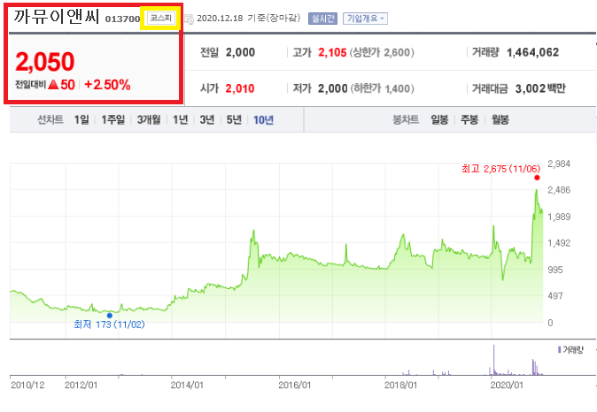
Task: Click the 상한가 2,600 text
Action: coord(382,52)
